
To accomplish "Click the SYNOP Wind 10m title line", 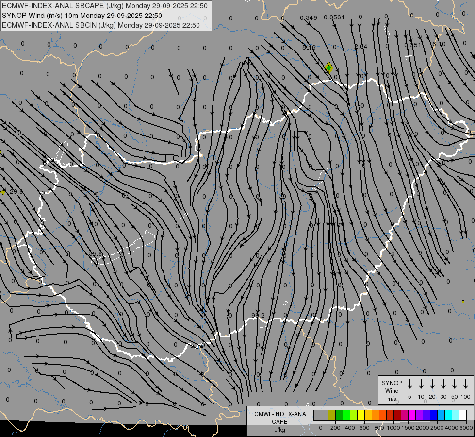I will [x=82, y=16].
